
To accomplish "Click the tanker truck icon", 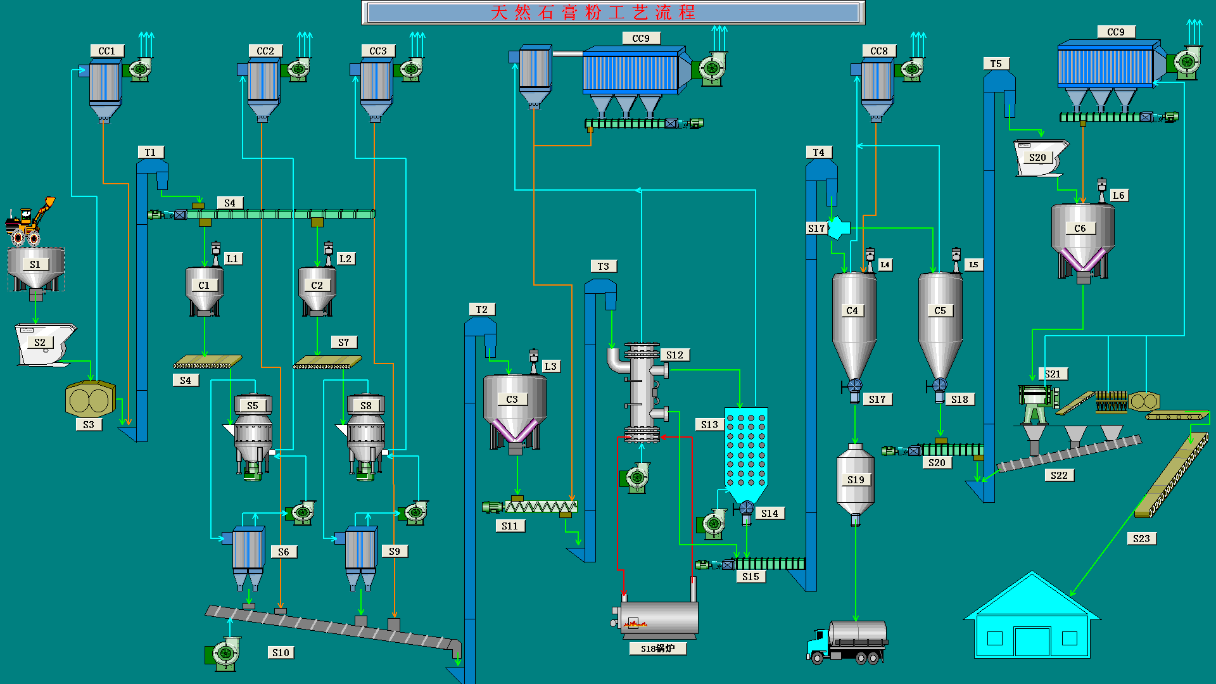I will (x=847, y=642).
